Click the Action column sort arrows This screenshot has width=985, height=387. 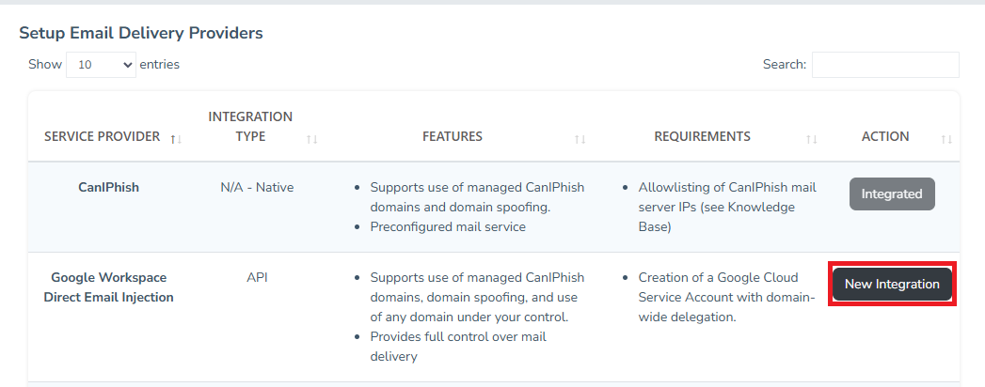click(x=946, y=139)
